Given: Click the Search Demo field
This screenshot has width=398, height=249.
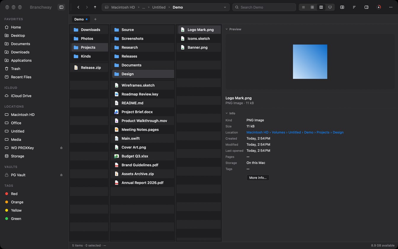Looking at the screenshot, I should coord(264,7).
